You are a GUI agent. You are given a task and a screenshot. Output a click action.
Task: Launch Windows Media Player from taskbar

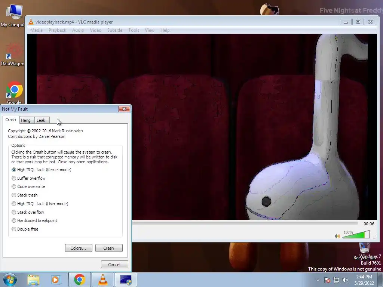coord(56,280)
